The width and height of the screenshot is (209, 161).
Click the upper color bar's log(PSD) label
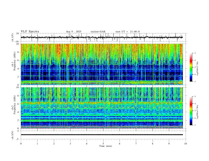coord(197,68)
